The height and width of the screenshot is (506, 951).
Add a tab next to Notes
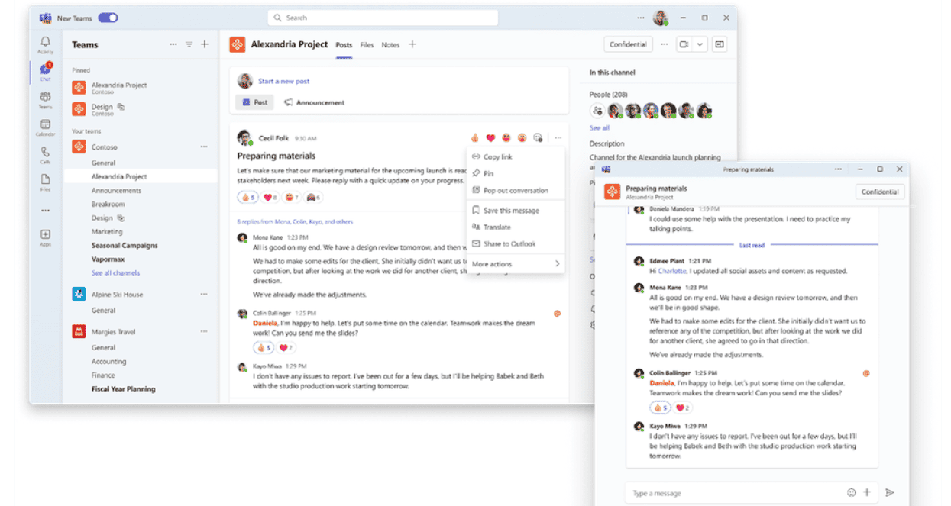click(x=412, y=44)
